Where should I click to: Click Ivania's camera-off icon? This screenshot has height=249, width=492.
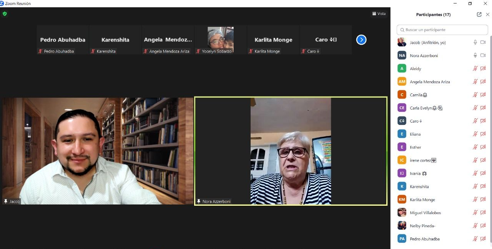point(483,173)
